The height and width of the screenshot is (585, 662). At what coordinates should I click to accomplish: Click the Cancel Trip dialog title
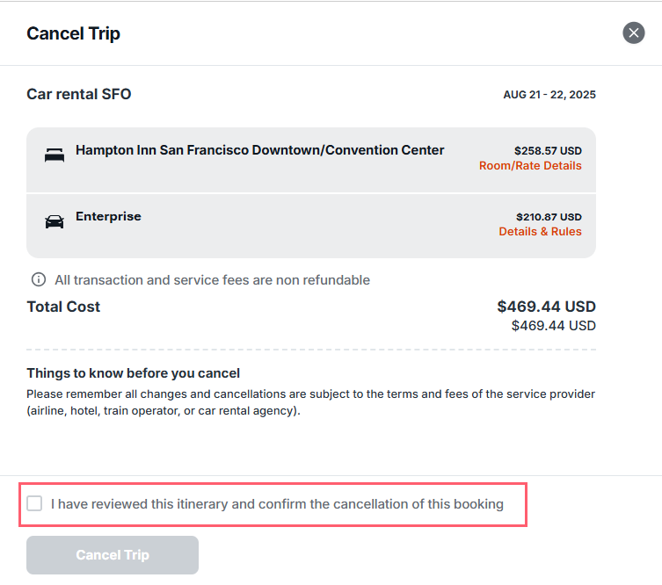74,33
